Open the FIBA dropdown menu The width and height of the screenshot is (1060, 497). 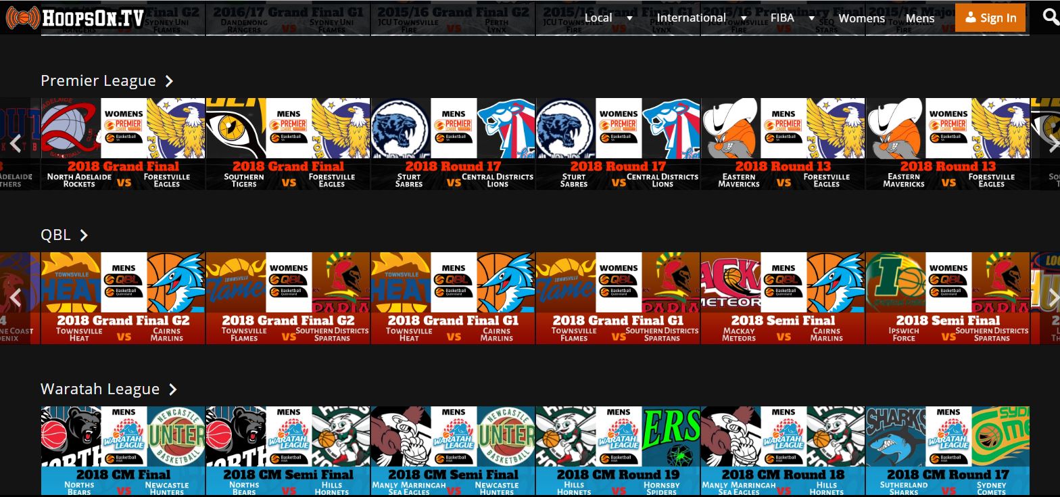(x=792, y=18)
